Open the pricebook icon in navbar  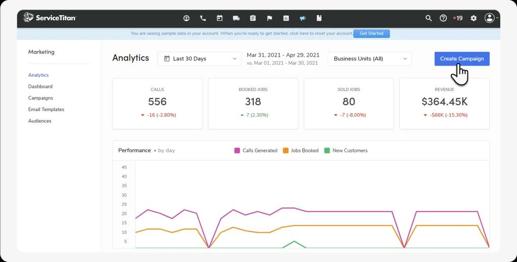pos(319,18)
